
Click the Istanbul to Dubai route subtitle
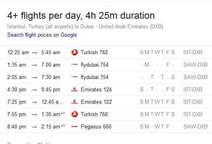coord(85,26)
